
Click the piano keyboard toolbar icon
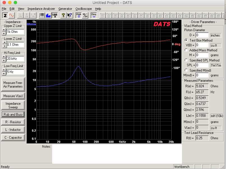42,15
